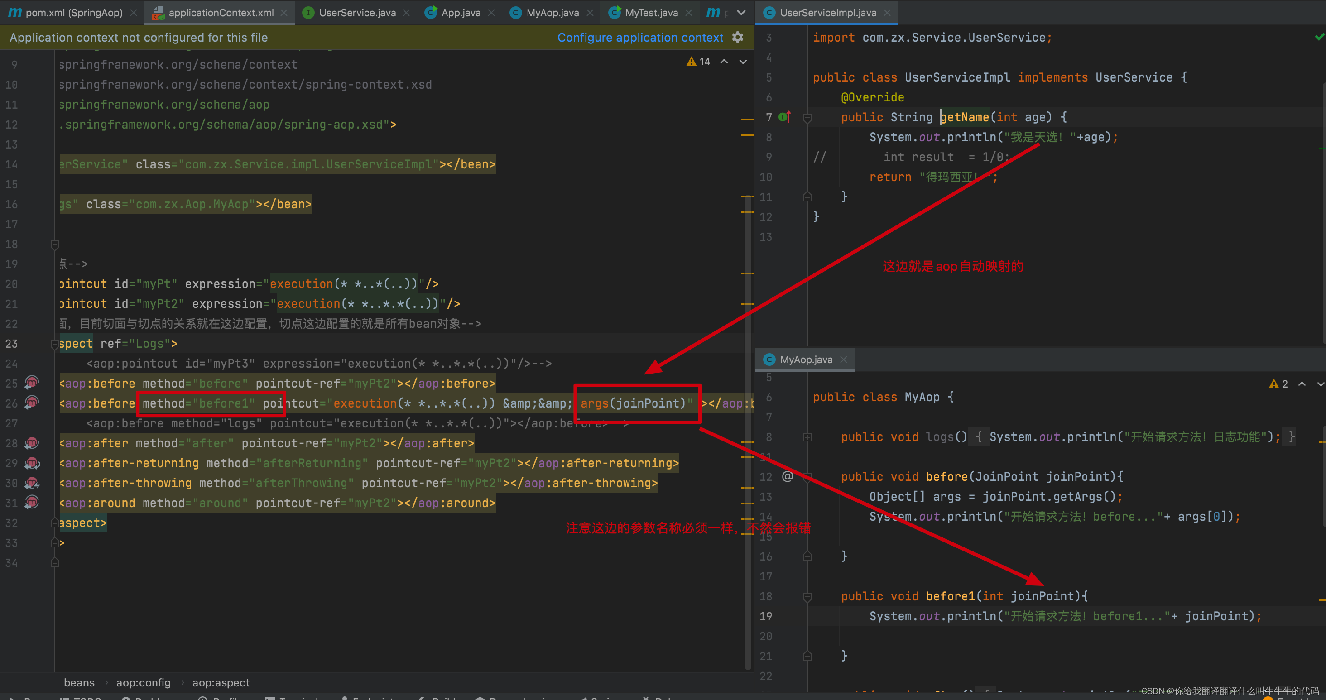Click the warning icon showing 2 problems in MyAop
The height and width of the screenshot is (700, 1326).
click(1273, 384)
